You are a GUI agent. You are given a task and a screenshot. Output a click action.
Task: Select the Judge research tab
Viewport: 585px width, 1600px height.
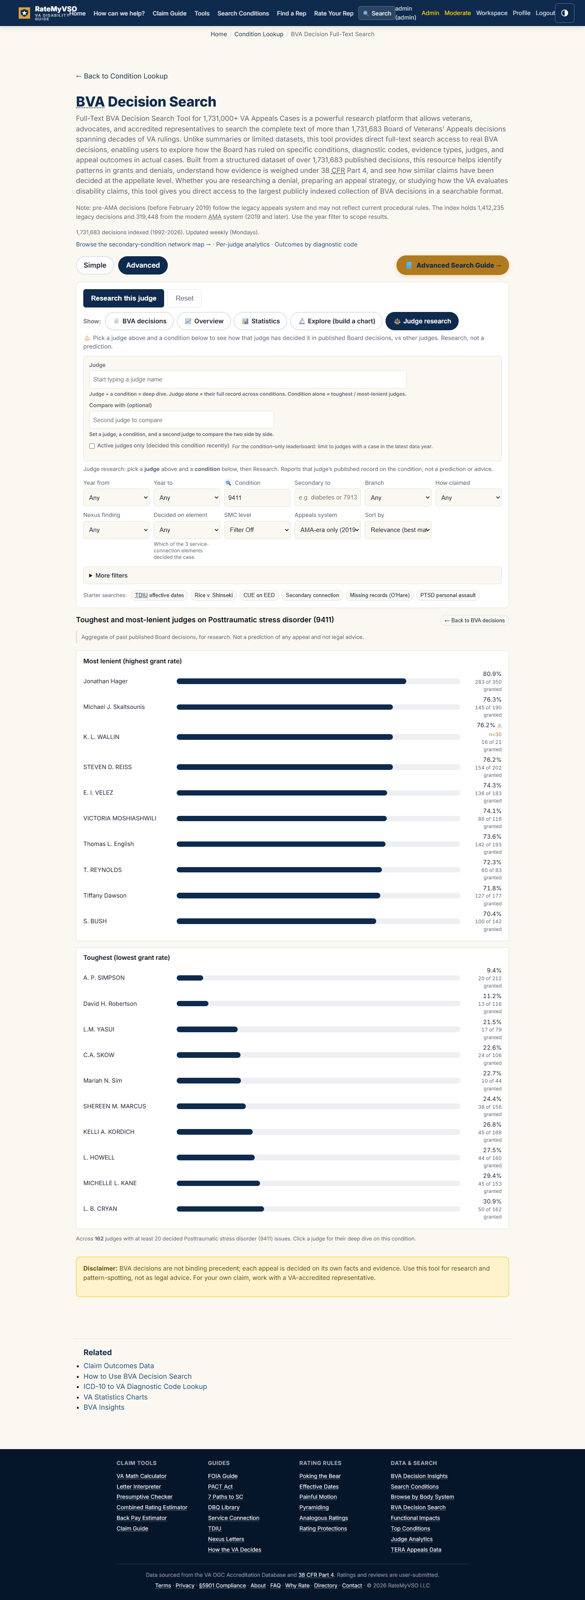click(x=422, y=321)
